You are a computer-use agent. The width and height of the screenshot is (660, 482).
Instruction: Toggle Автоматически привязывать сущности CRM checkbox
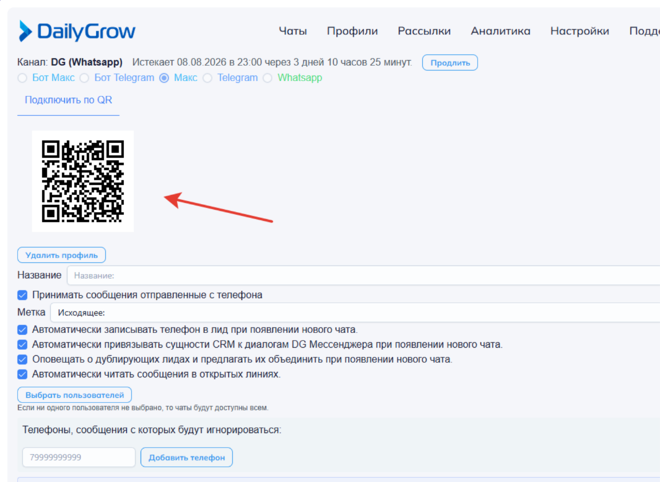(22, 345)
